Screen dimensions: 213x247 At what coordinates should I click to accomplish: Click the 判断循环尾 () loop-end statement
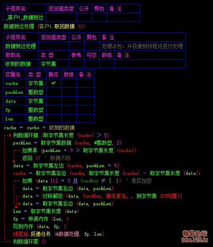pos(29,242)
